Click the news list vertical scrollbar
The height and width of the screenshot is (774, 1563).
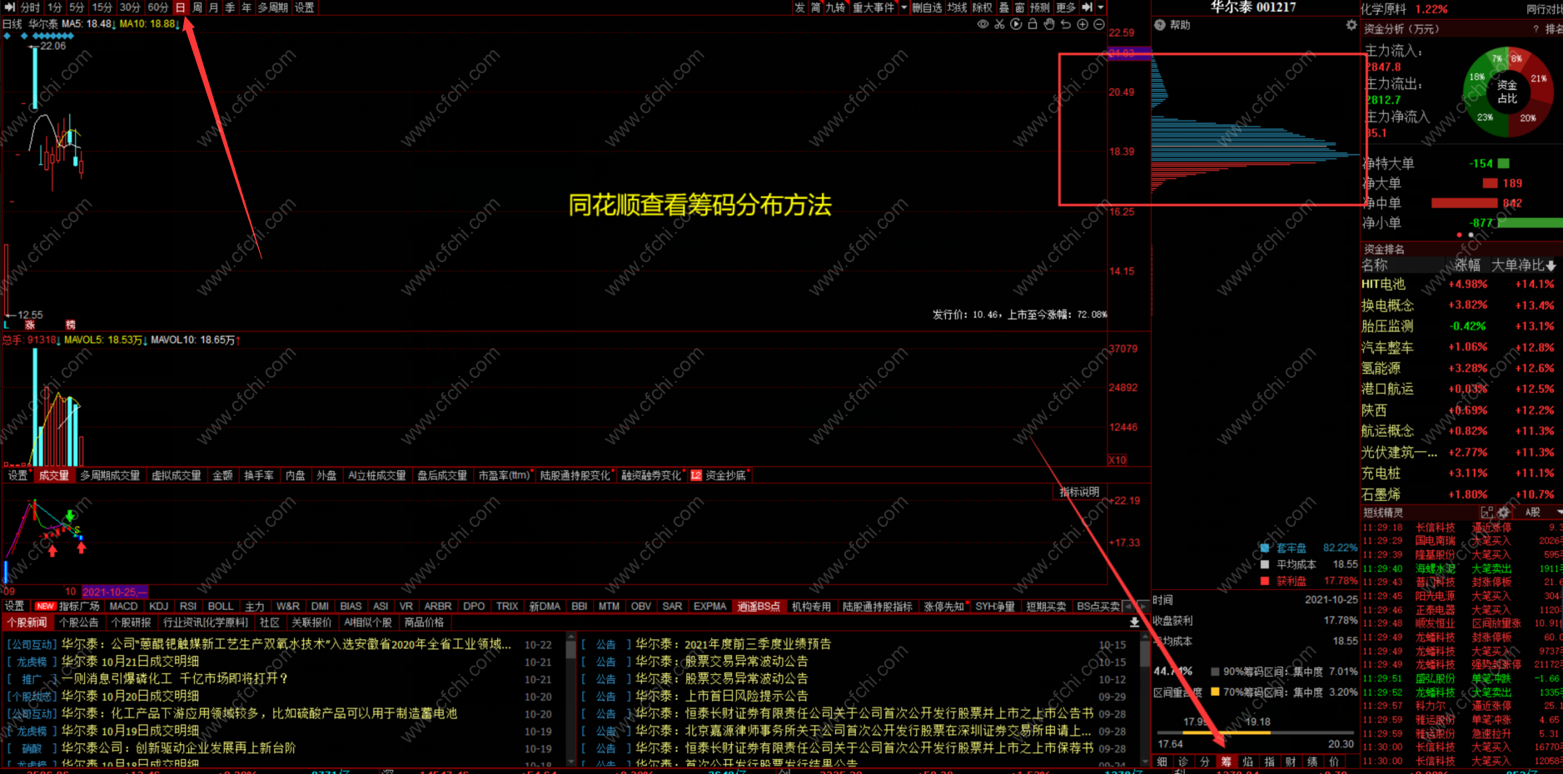point(570,699)
